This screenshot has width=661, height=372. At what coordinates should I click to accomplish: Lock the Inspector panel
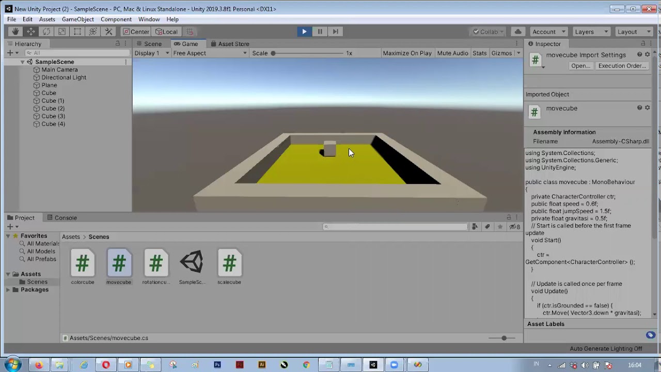643,44
